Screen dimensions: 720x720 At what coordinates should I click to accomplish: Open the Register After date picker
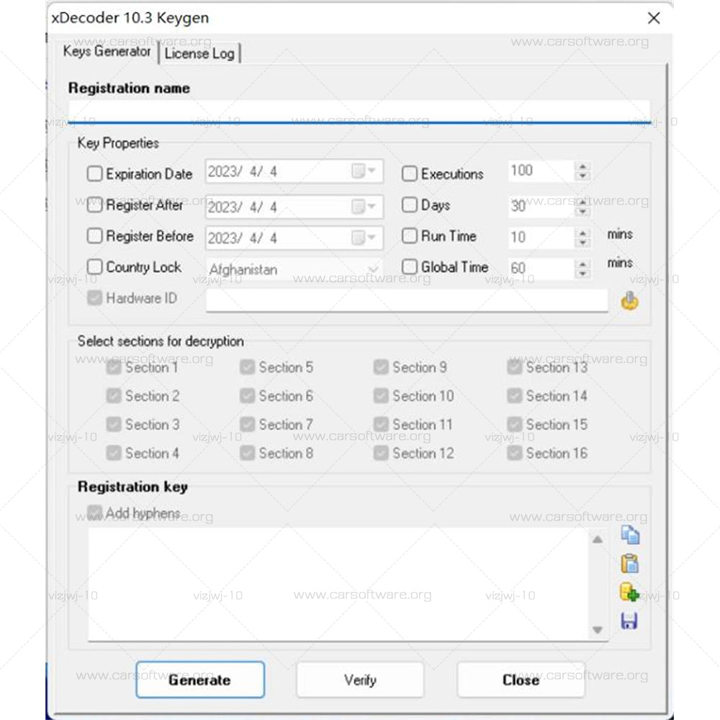click(x=364, y=207)
